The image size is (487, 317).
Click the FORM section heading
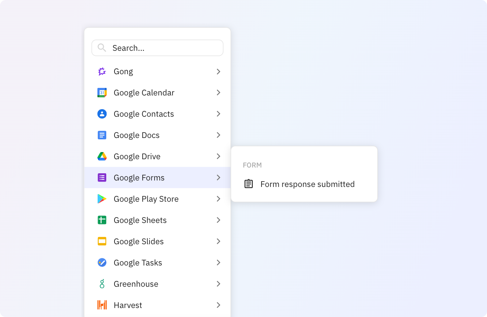click(x=252, y=165)
